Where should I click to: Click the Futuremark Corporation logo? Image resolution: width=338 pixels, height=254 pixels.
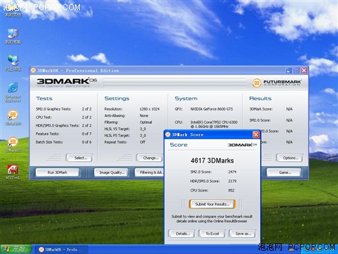coord(276,83)
